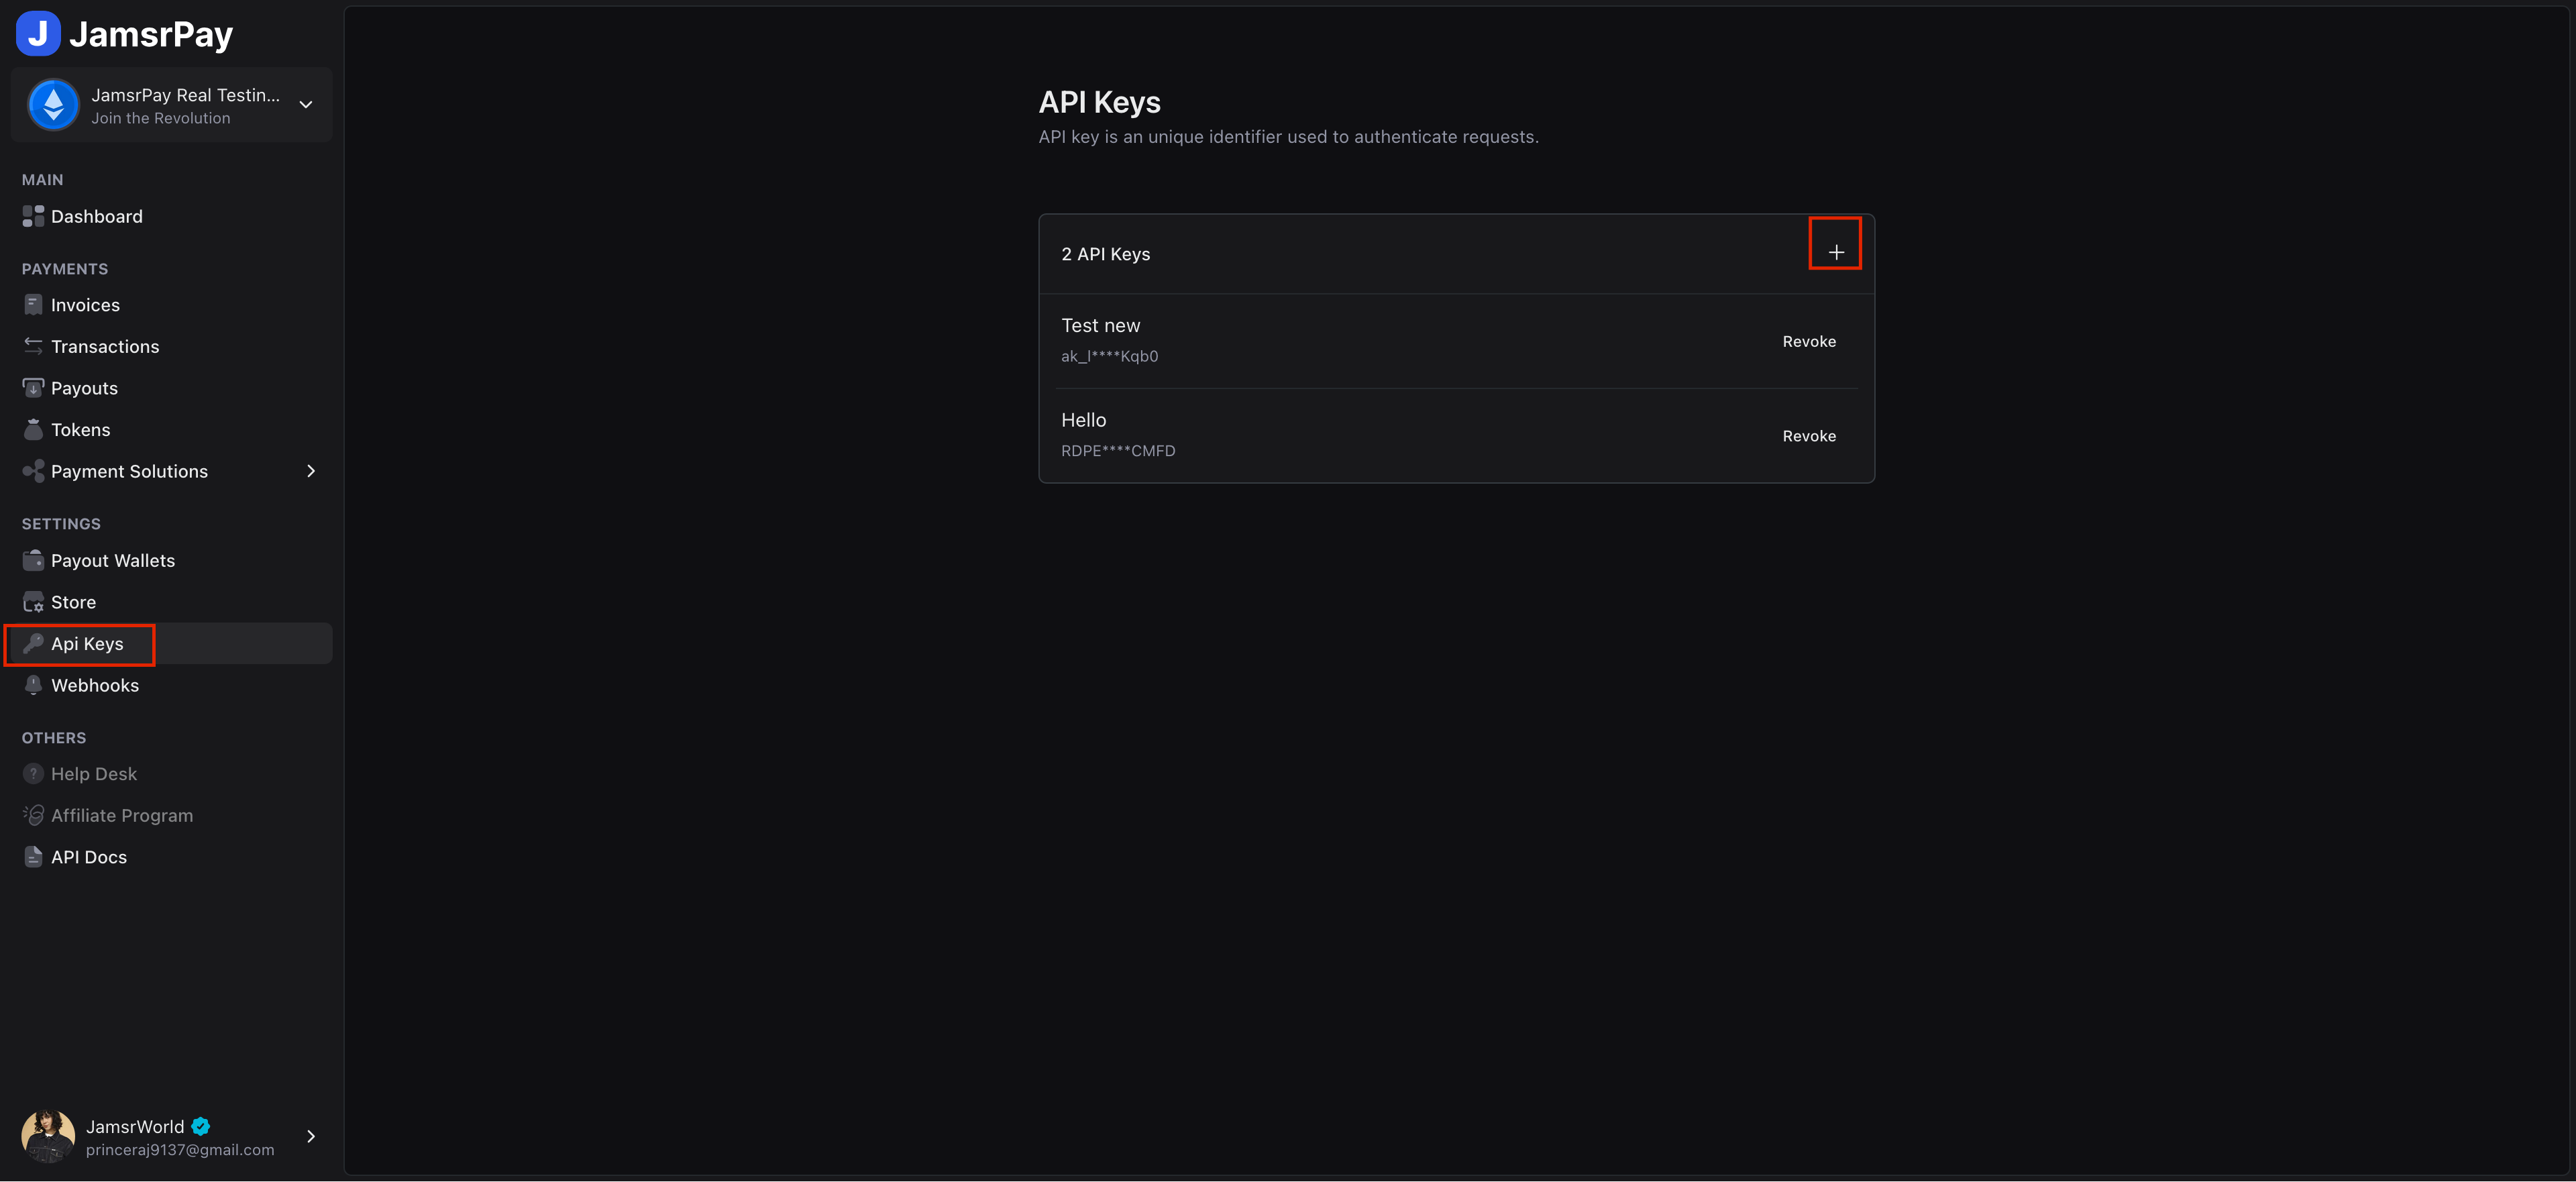The width and height of the screenshot is (2576, 1182).
Task: Click the Tokens bag icon
Action: [x=33, y=430]
